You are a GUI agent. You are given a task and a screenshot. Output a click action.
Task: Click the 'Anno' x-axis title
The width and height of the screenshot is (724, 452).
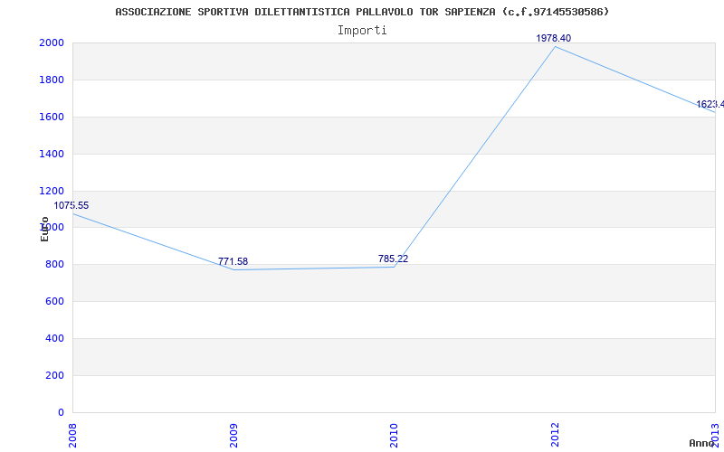click(701, 443)
